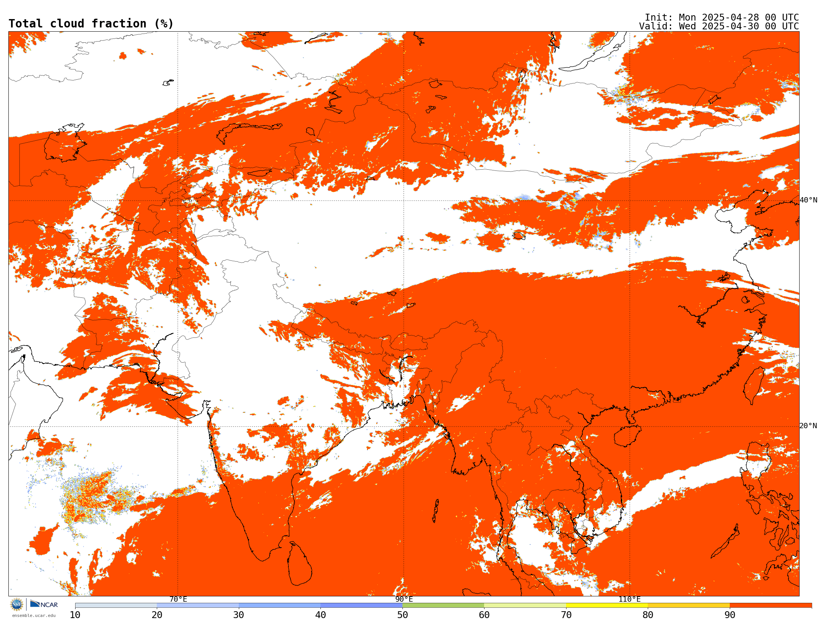Click the 60-70 pale yellow-green colorbar segment
Screen dimensions: 824x620
(x=525, y=606)
